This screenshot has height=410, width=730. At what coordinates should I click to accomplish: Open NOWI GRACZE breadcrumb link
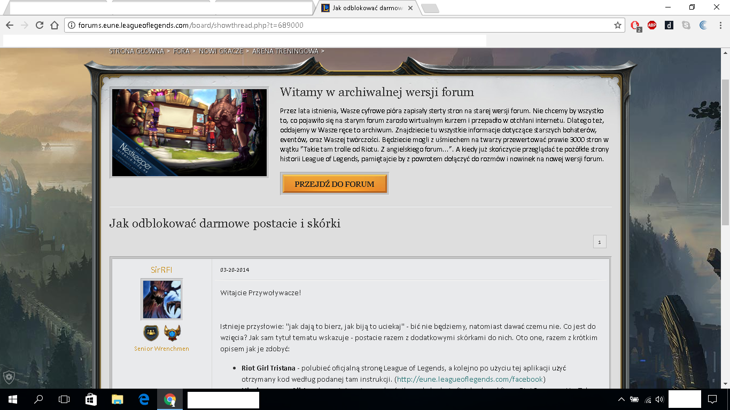coord(221,51)
